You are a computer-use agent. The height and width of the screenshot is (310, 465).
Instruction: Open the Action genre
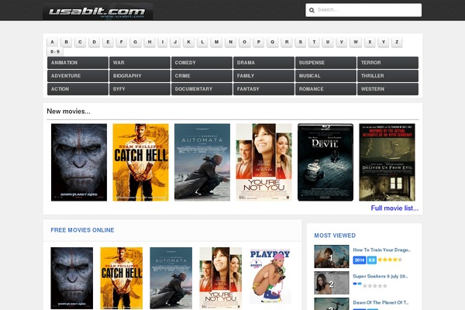point(77,89)
